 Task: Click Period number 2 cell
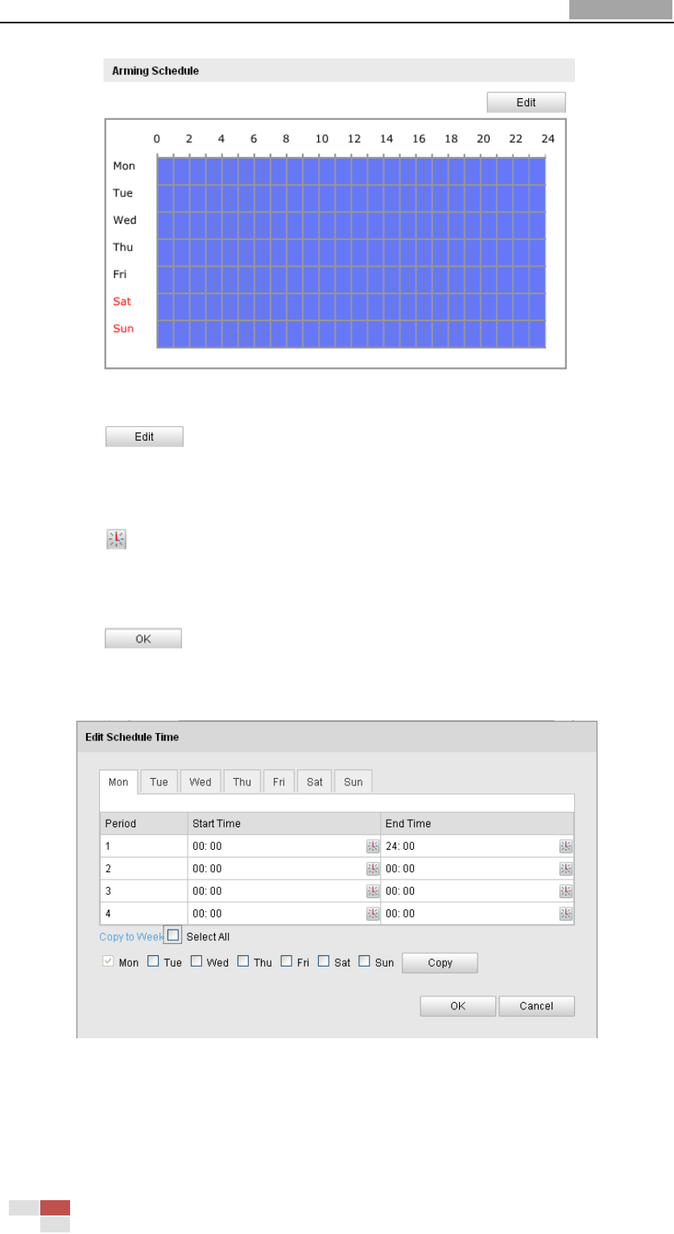pos(143,868)
